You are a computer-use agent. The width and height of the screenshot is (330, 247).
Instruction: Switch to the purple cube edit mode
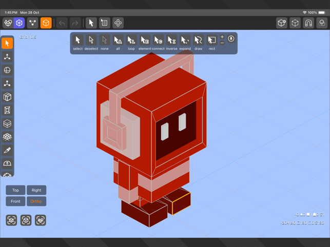(x=19, y=23)
